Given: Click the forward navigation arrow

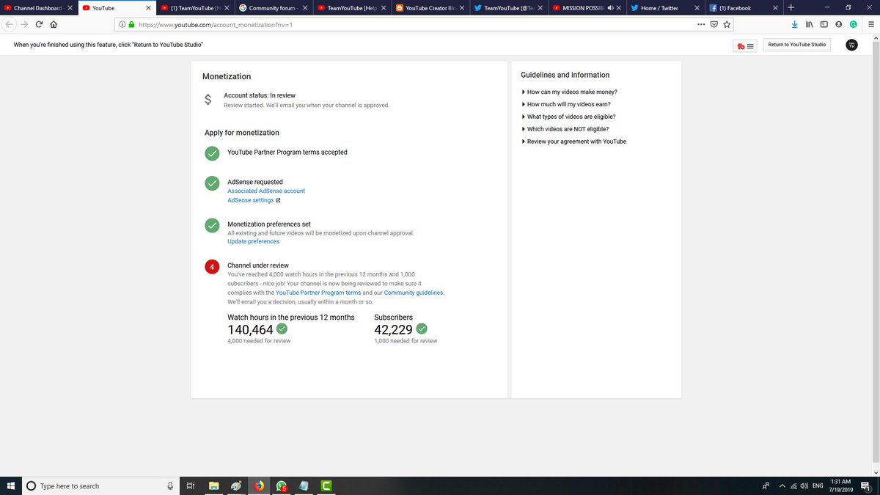Looking at the screenshot, I should (23, 23).
